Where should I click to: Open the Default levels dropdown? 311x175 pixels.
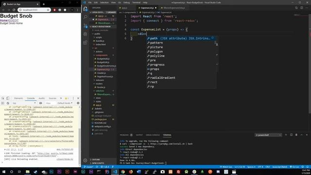[x=65, y=103]
